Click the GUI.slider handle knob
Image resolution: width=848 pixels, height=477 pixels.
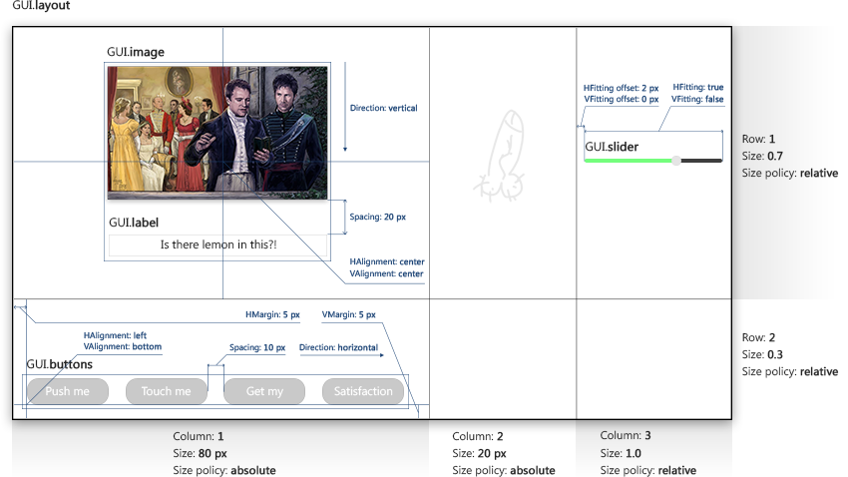tap(676, 160)
